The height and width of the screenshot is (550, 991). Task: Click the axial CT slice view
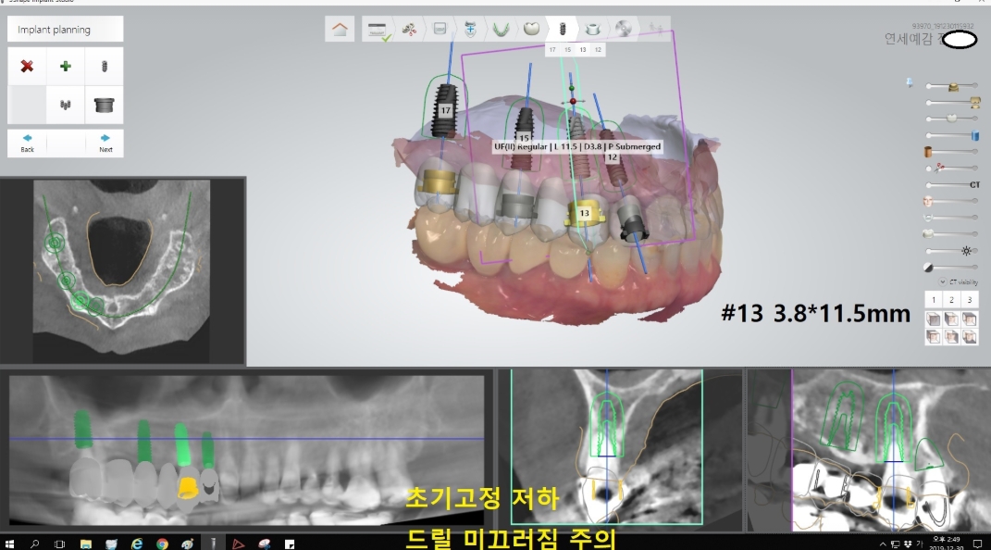(x=122, y=270)
